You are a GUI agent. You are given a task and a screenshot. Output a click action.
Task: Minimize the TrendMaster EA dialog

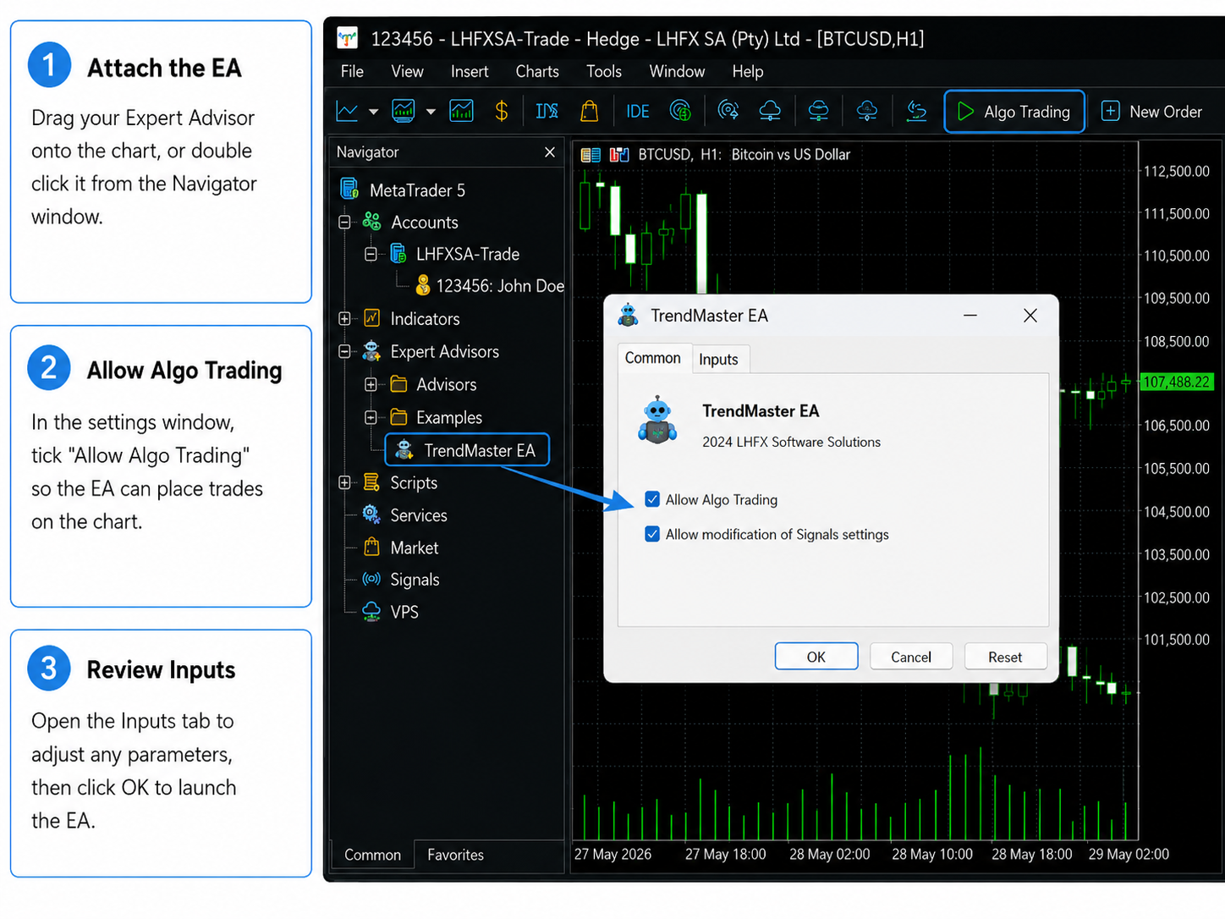(970, 316)
